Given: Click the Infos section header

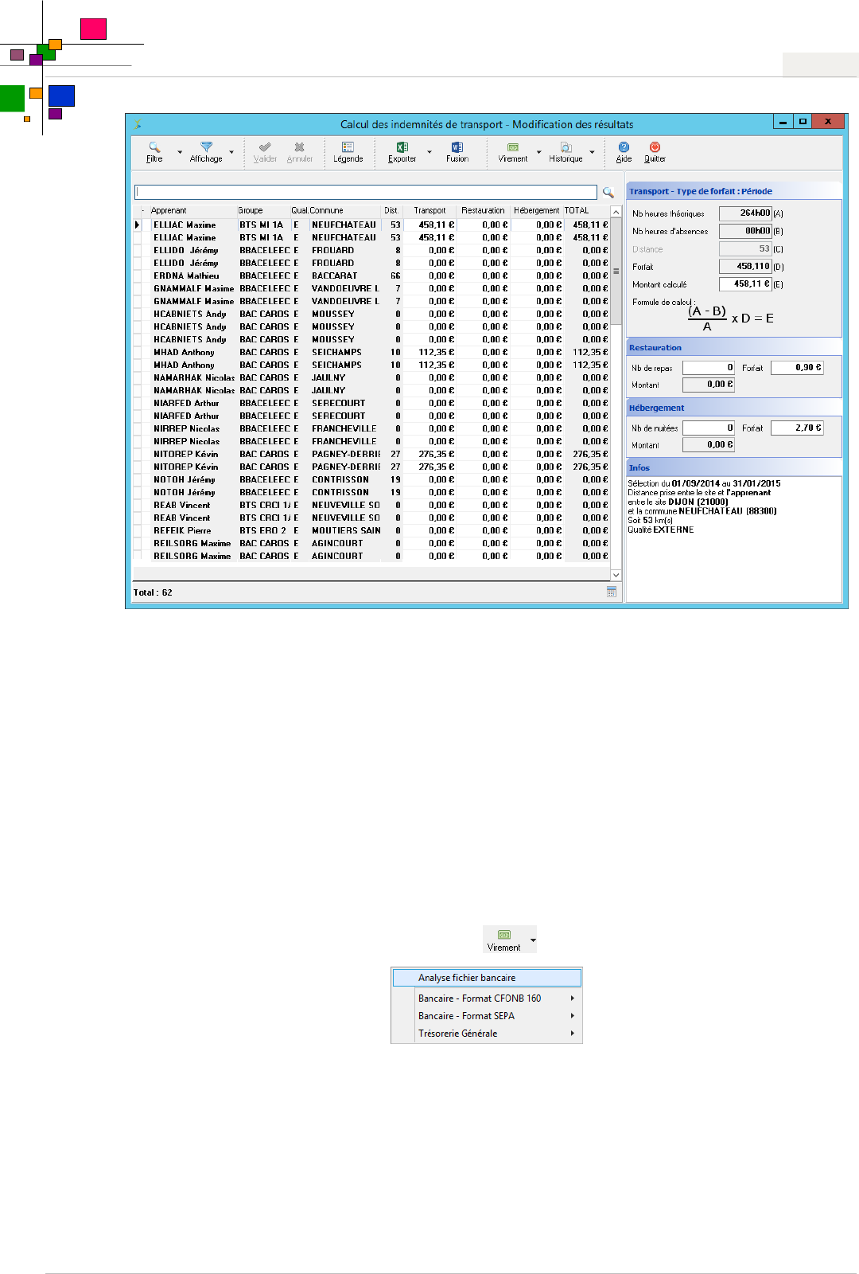Looking at the screenshot, I should pyautogui.click(x=734, y=467).
